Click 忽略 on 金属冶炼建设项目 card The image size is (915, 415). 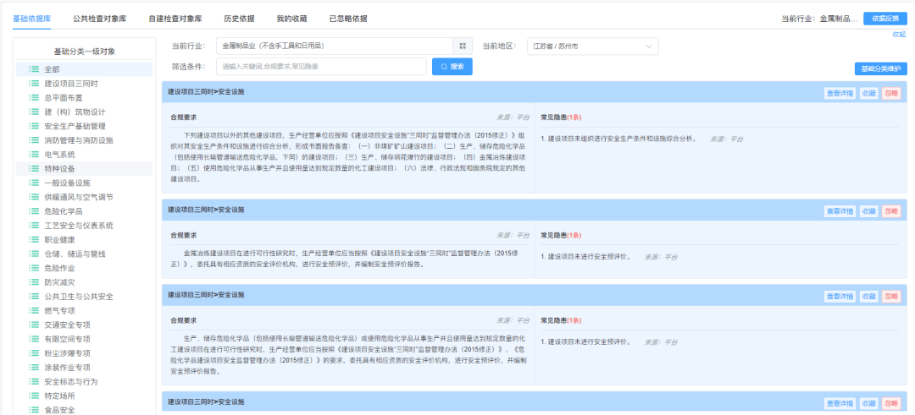coord(891,210)
